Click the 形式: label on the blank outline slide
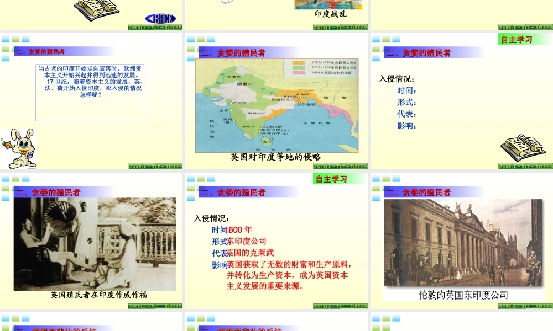The height and width of the screenshot is (331, 553). pos(406,103)
